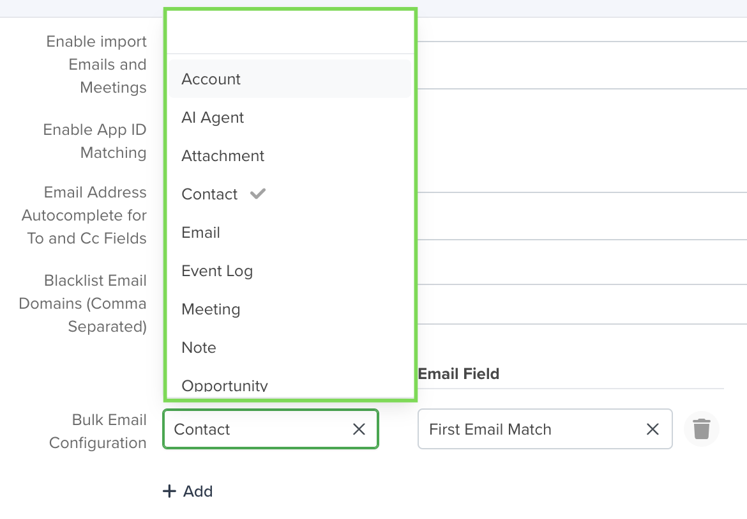The height and width of the screenshot is (519, 747).
Task: Click the Bulk Email Configuration label
Action: point(98,431)
